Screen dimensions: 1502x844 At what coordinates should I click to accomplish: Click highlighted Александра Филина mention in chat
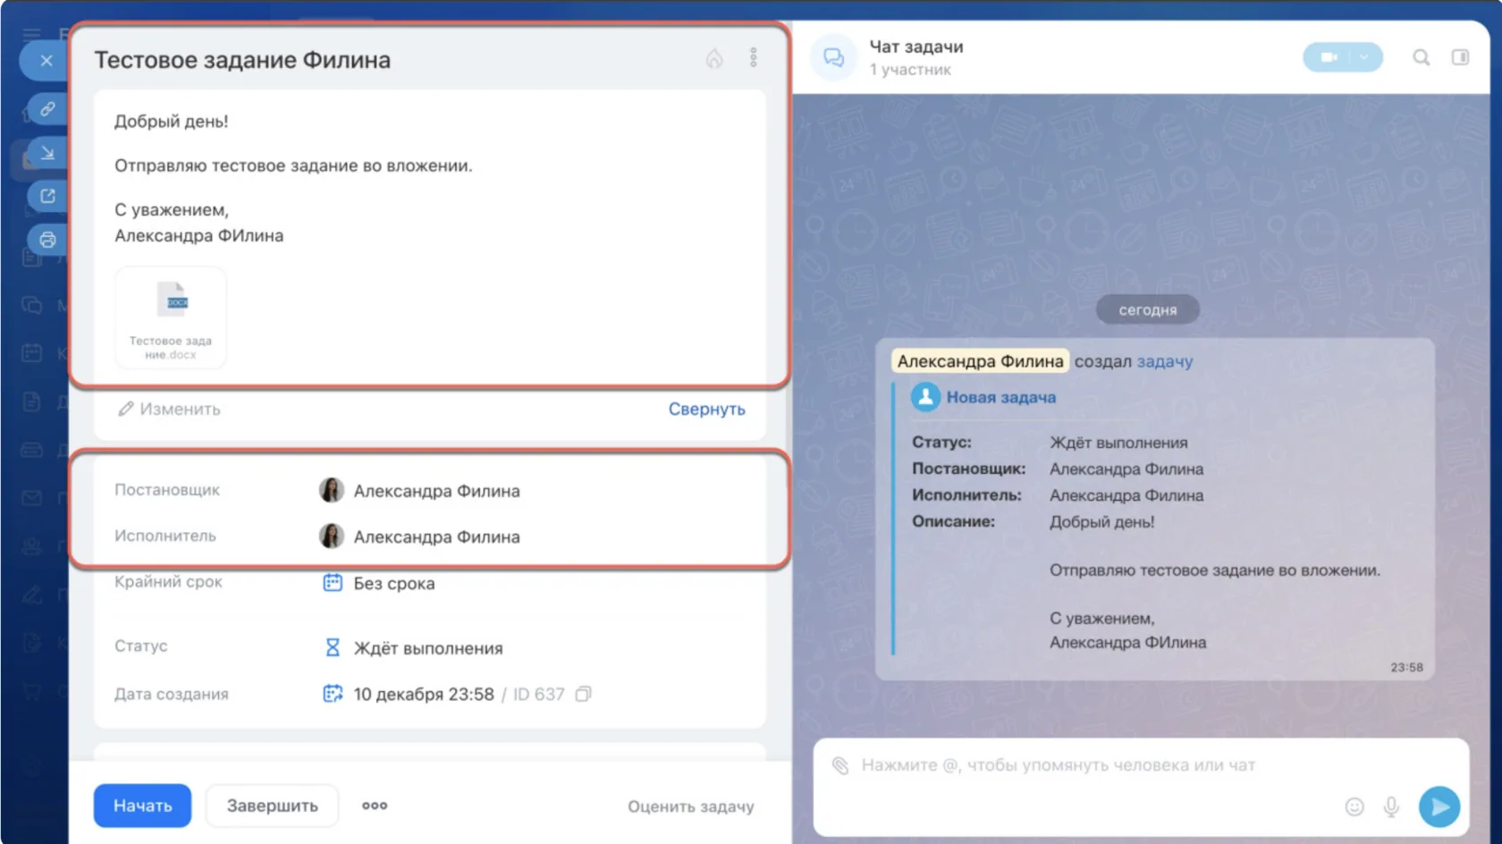(x=981, y=361)
